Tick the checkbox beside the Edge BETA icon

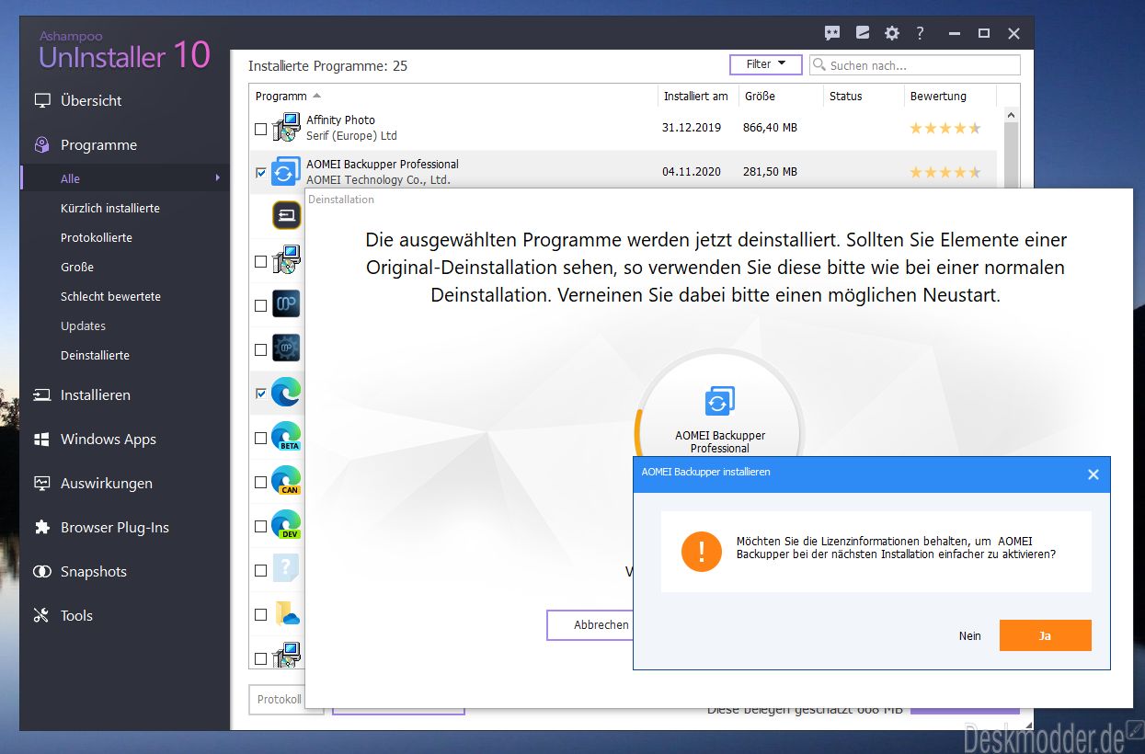click(260, 438)
